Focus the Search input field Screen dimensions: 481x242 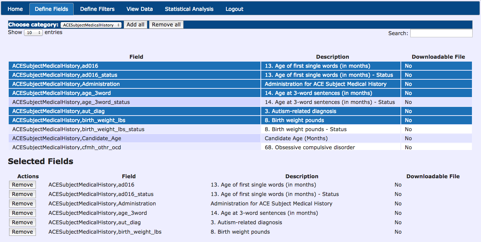point(441,33)
